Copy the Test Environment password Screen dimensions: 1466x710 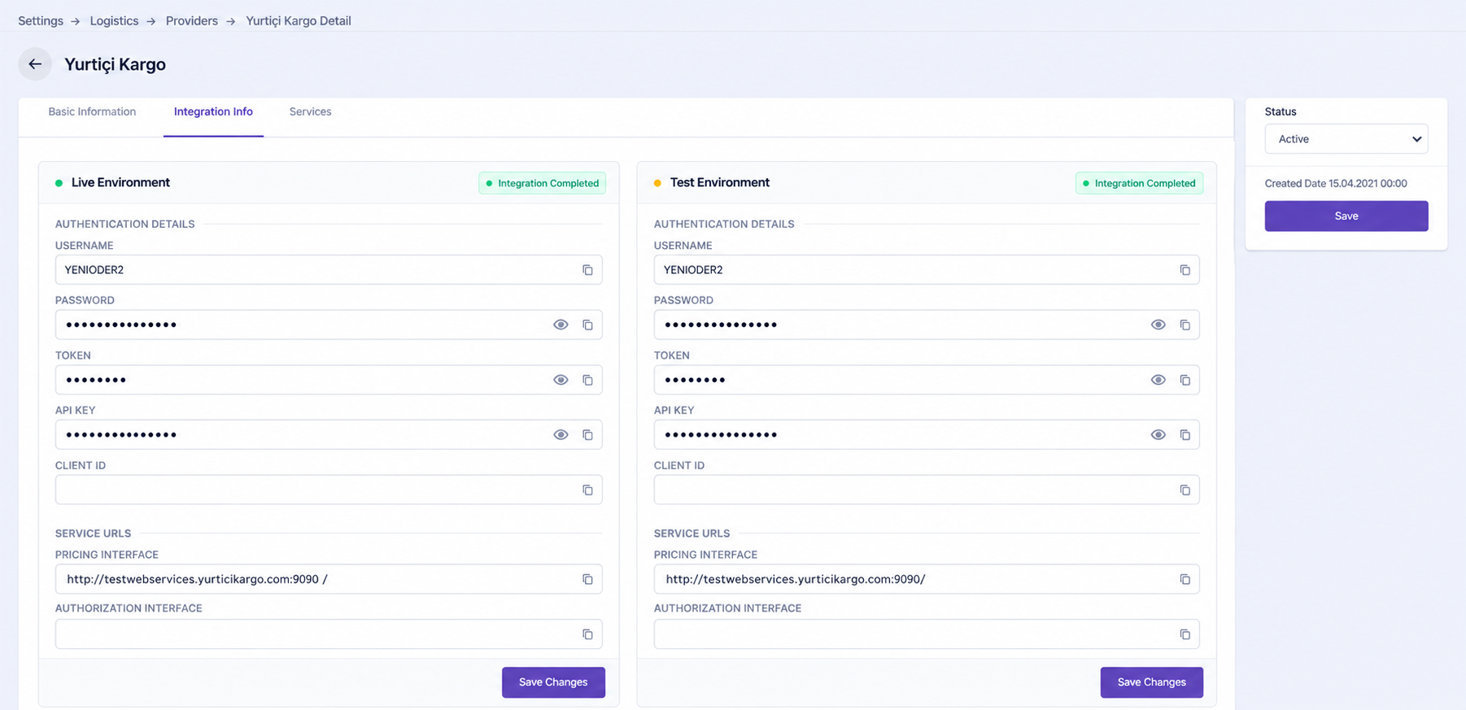coord(1185,325)
